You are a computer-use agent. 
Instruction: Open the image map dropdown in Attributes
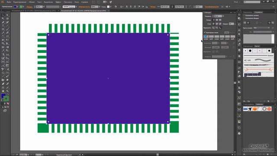coord(261,28)
